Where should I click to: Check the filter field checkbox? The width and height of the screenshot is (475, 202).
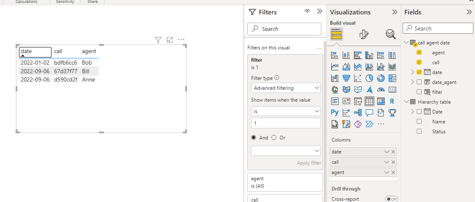(419, 92)
